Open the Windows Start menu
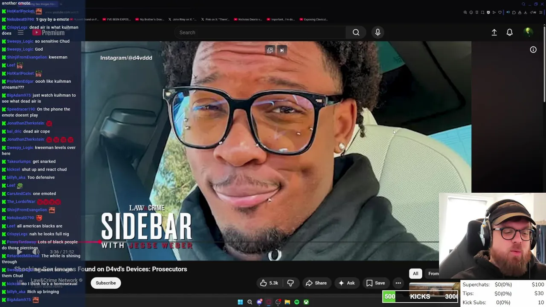Viewport: 546px width, 307px height. coord(240,302)
